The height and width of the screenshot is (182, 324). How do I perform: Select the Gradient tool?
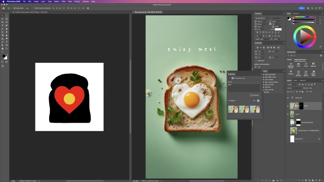[x=3, y=36]
